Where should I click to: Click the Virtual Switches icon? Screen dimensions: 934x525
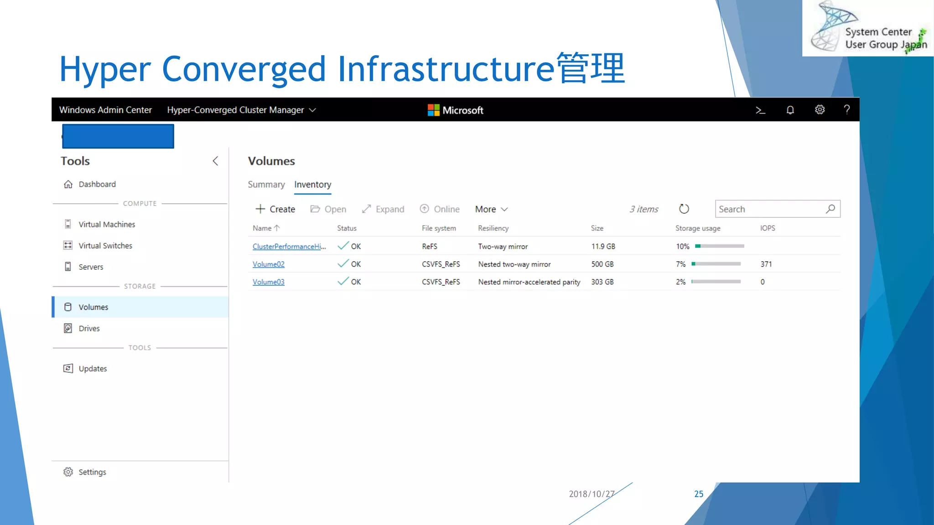coord(68,246)
